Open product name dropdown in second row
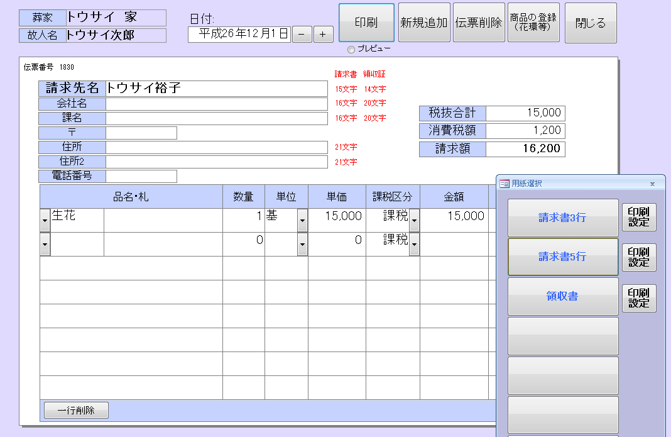 45,244
